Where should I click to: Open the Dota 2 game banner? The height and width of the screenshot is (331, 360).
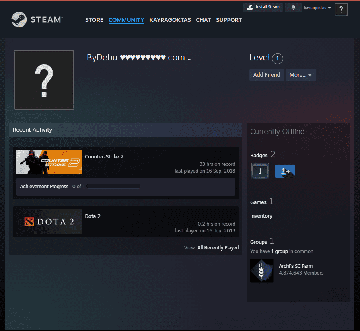click(x=49, y=222)
